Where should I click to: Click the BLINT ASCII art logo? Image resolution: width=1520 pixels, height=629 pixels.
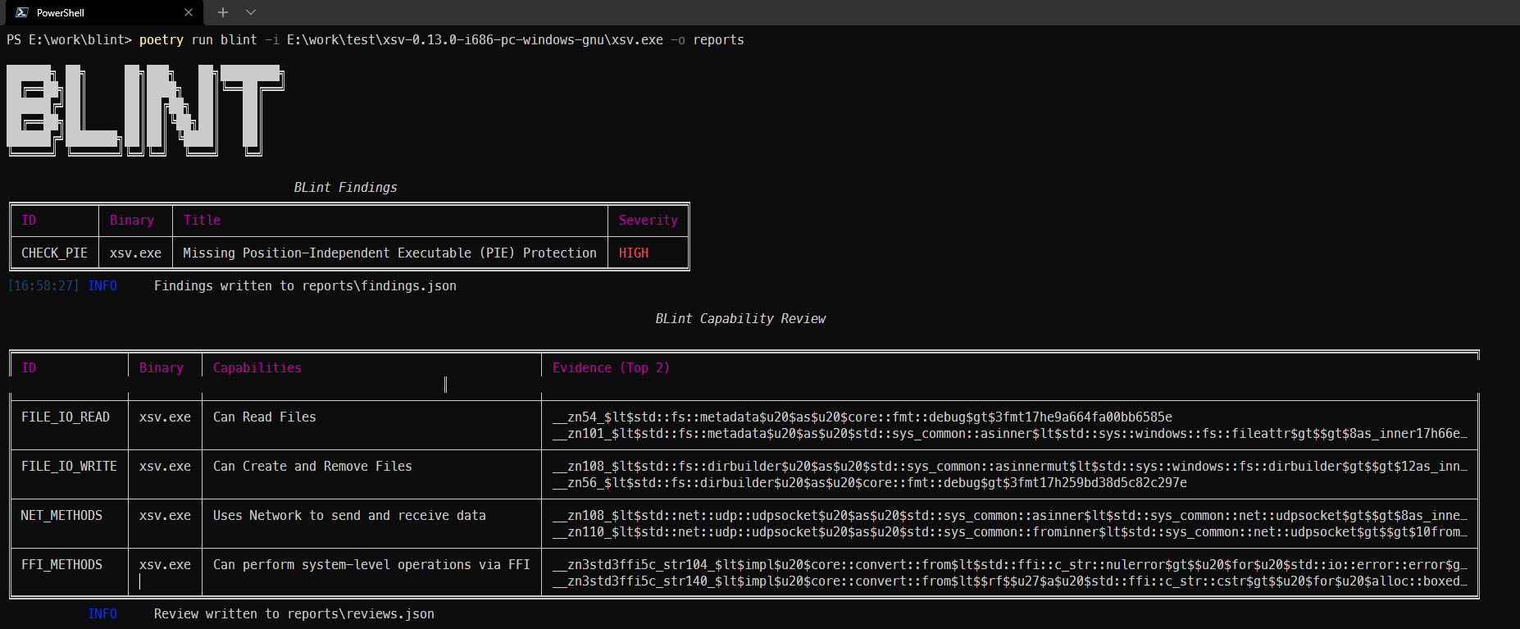coord(145,110)
